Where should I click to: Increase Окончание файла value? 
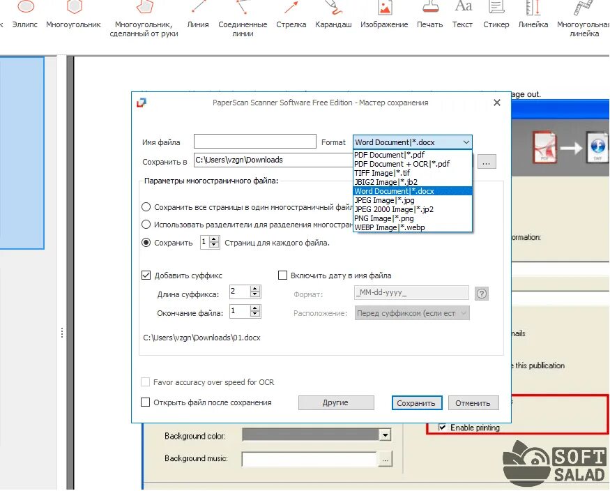(255, 308)
